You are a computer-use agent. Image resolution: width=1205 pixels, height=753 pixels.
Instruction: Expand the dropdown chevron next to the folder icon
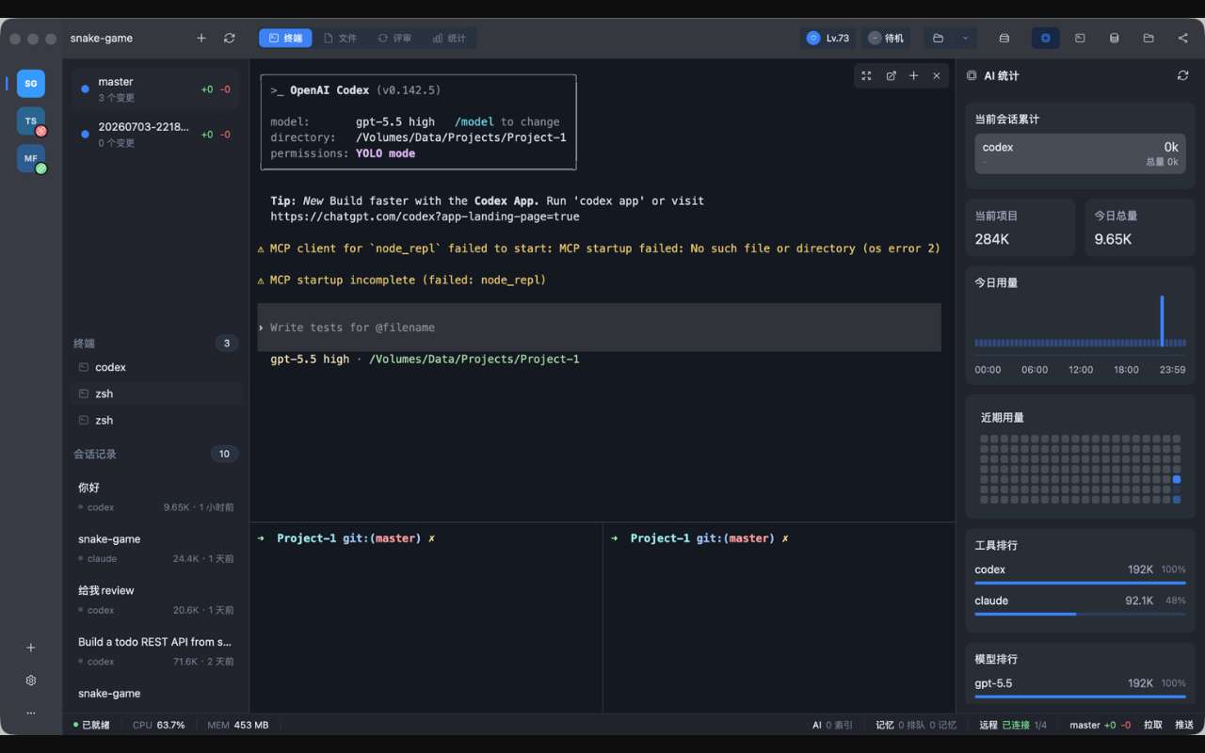[965, 39]
